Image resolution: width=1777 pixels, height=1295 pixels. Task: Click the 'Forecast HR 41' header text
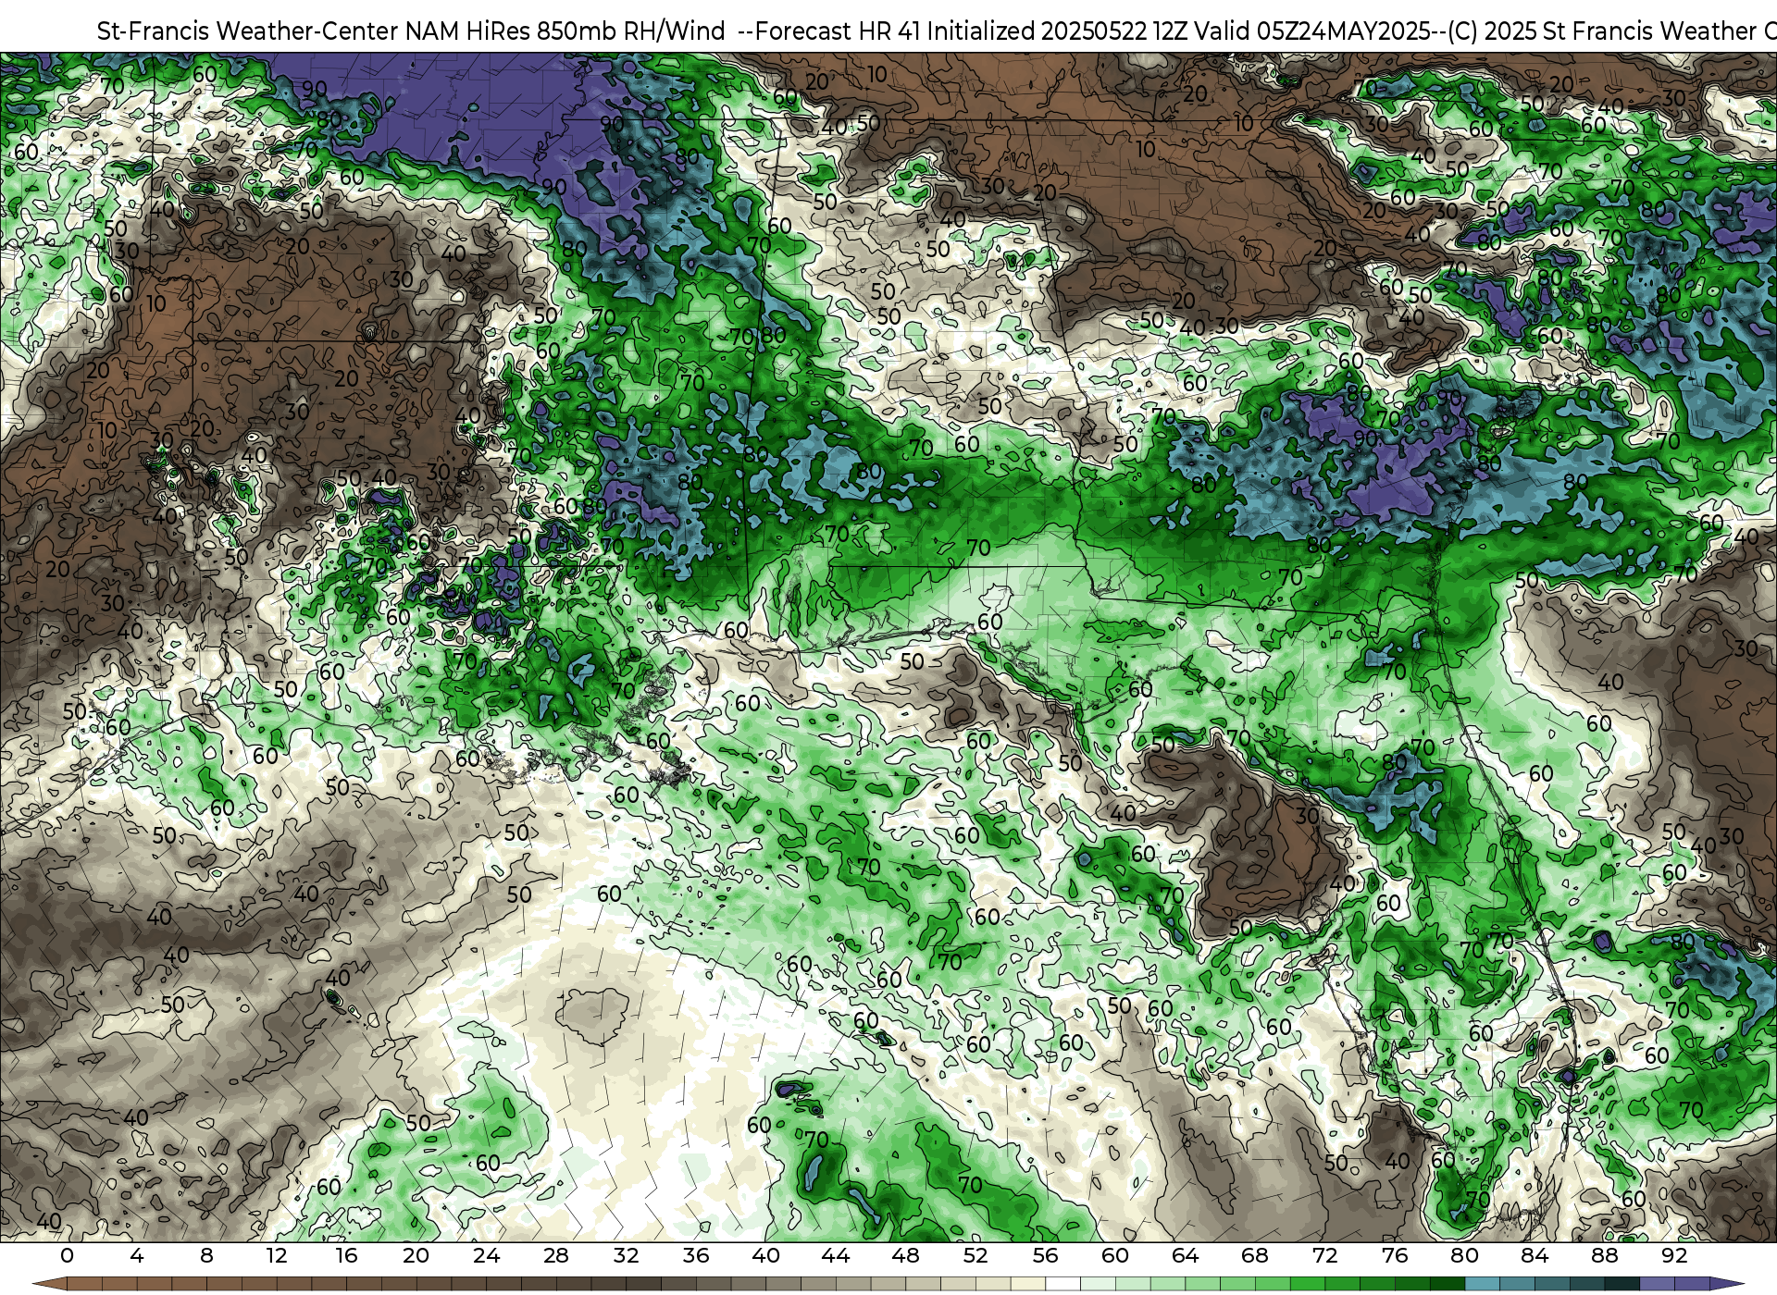(x=838, y=31)
